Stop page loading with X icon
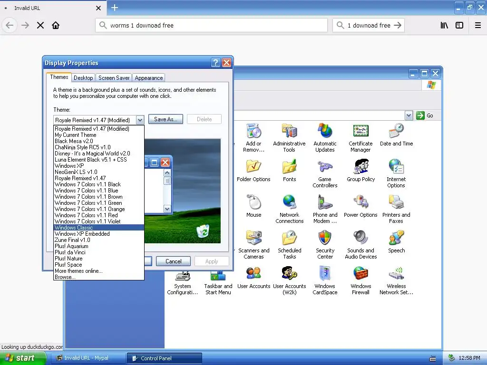 point(40,25)
